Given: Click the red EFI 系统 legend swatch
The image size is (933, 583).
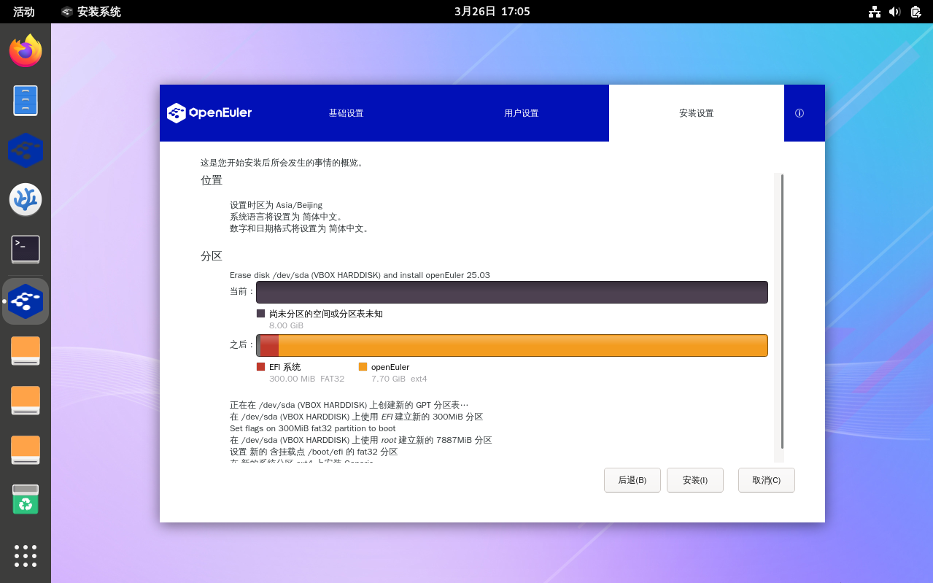Looking at the screenshot, I should point(260,367).
